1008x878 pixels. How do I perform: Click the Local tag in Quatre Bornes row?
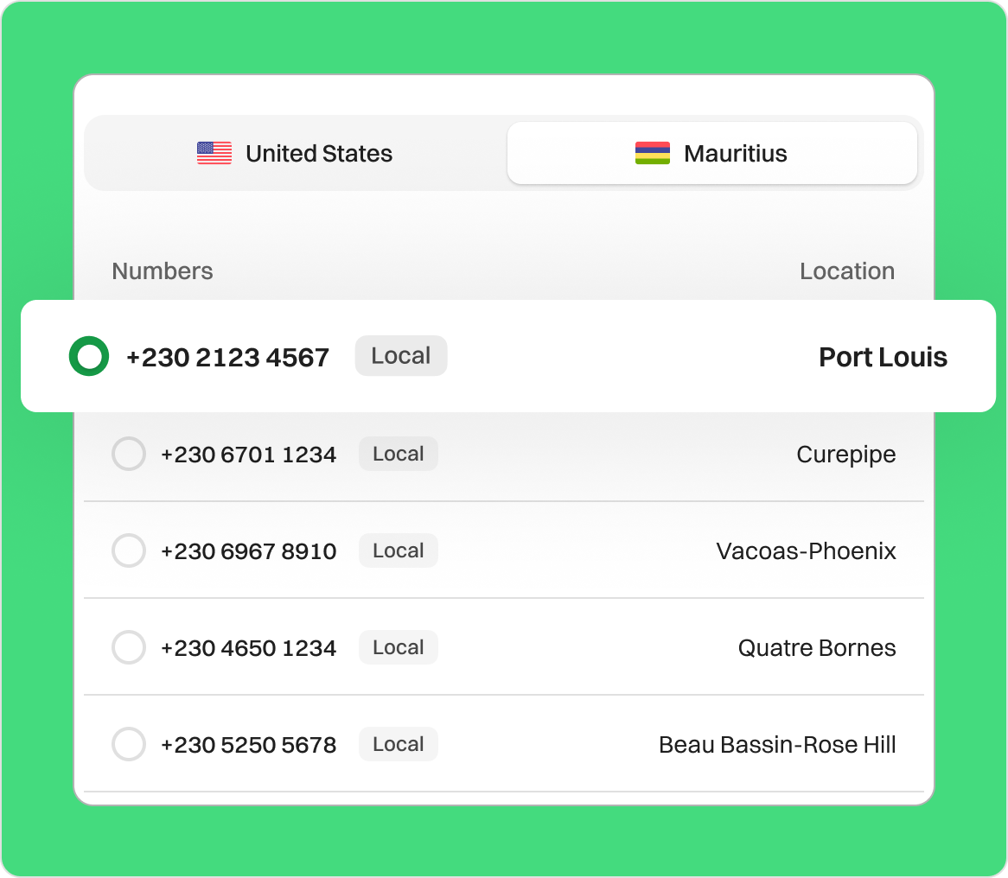pos(399,648)
